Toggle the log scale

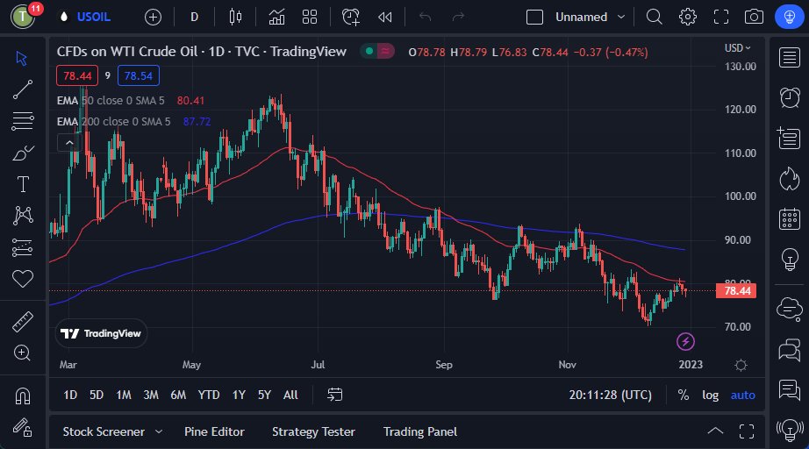[710, 396]
